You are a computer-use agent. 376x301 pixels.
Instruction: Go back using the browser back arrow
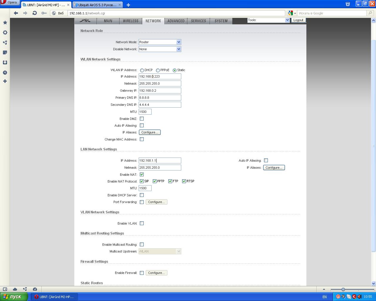click(x=16, y=13)
